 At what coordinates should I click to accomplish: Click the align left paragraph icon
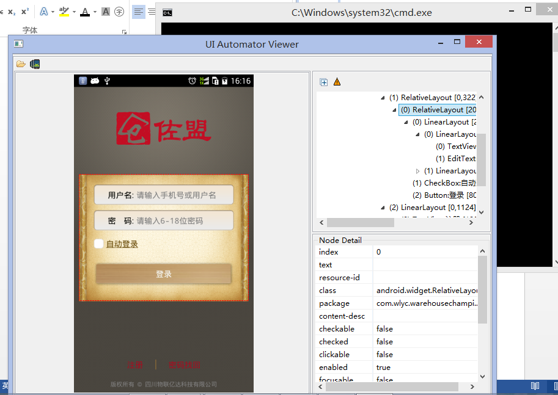[138, 12]
